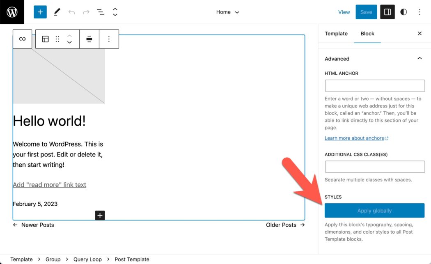
Task: Select Query Loop in the breadcrumb
Action: point(87,259)
